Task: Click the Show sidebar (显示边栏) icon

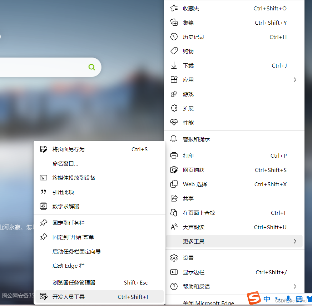Action: point(174,272)
